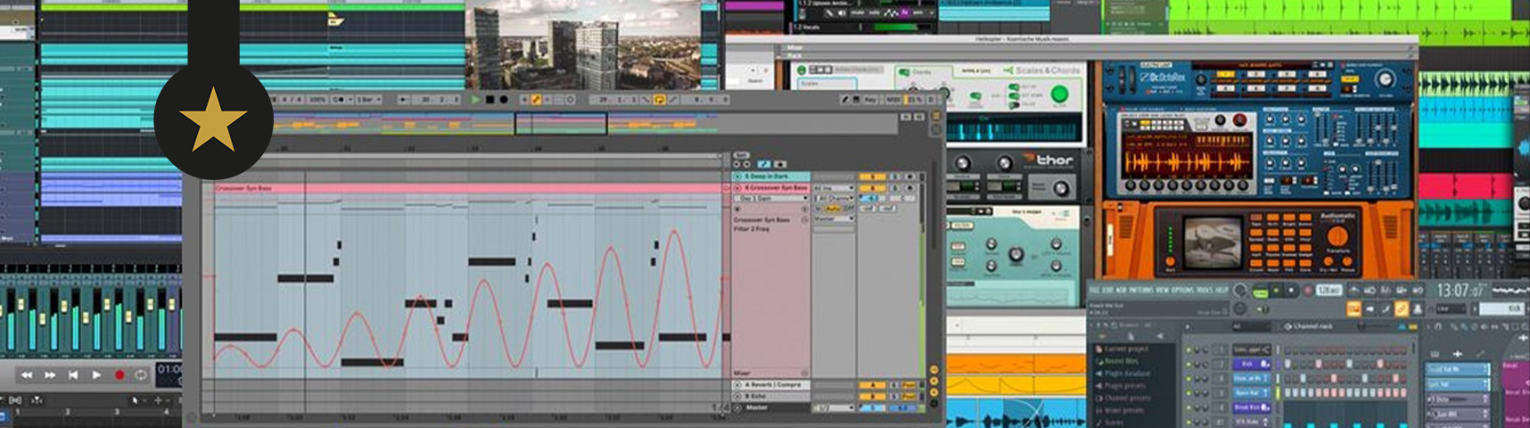The width and height of the screenshot is (1530, 428).
Task: Click the Dr. OctoRex volume knob
Action: click(1385, 80)
